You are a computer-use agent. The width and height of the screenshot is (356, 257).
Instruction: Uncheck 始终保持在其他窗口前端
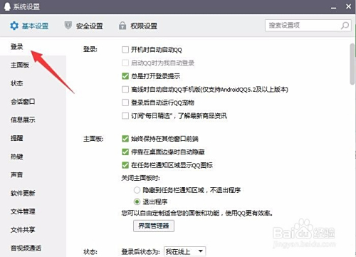pyautogui.click(x=125, y=139)
